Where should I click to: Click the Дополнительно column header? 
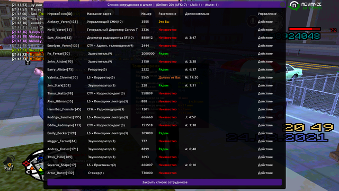[x=197, y=14]
